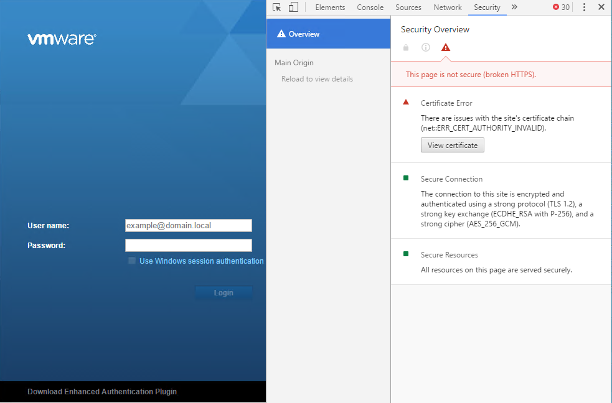Image resolution: width=612 pixels, height=403 pixels.
Task: Click the info icon in Security Overview
Action: pos(425,47)
